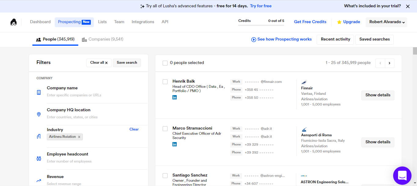Switch to the People tab
The image size is (417, 186).
(55, 39)
